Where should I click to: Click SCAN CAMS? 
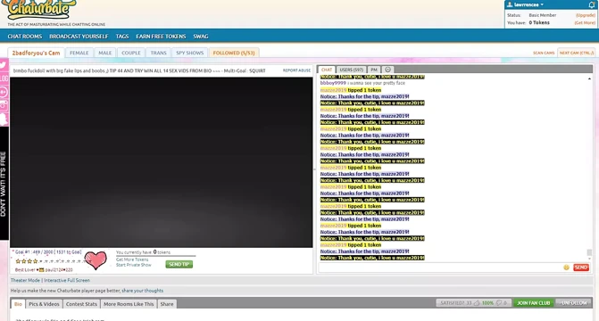point(544,53)
